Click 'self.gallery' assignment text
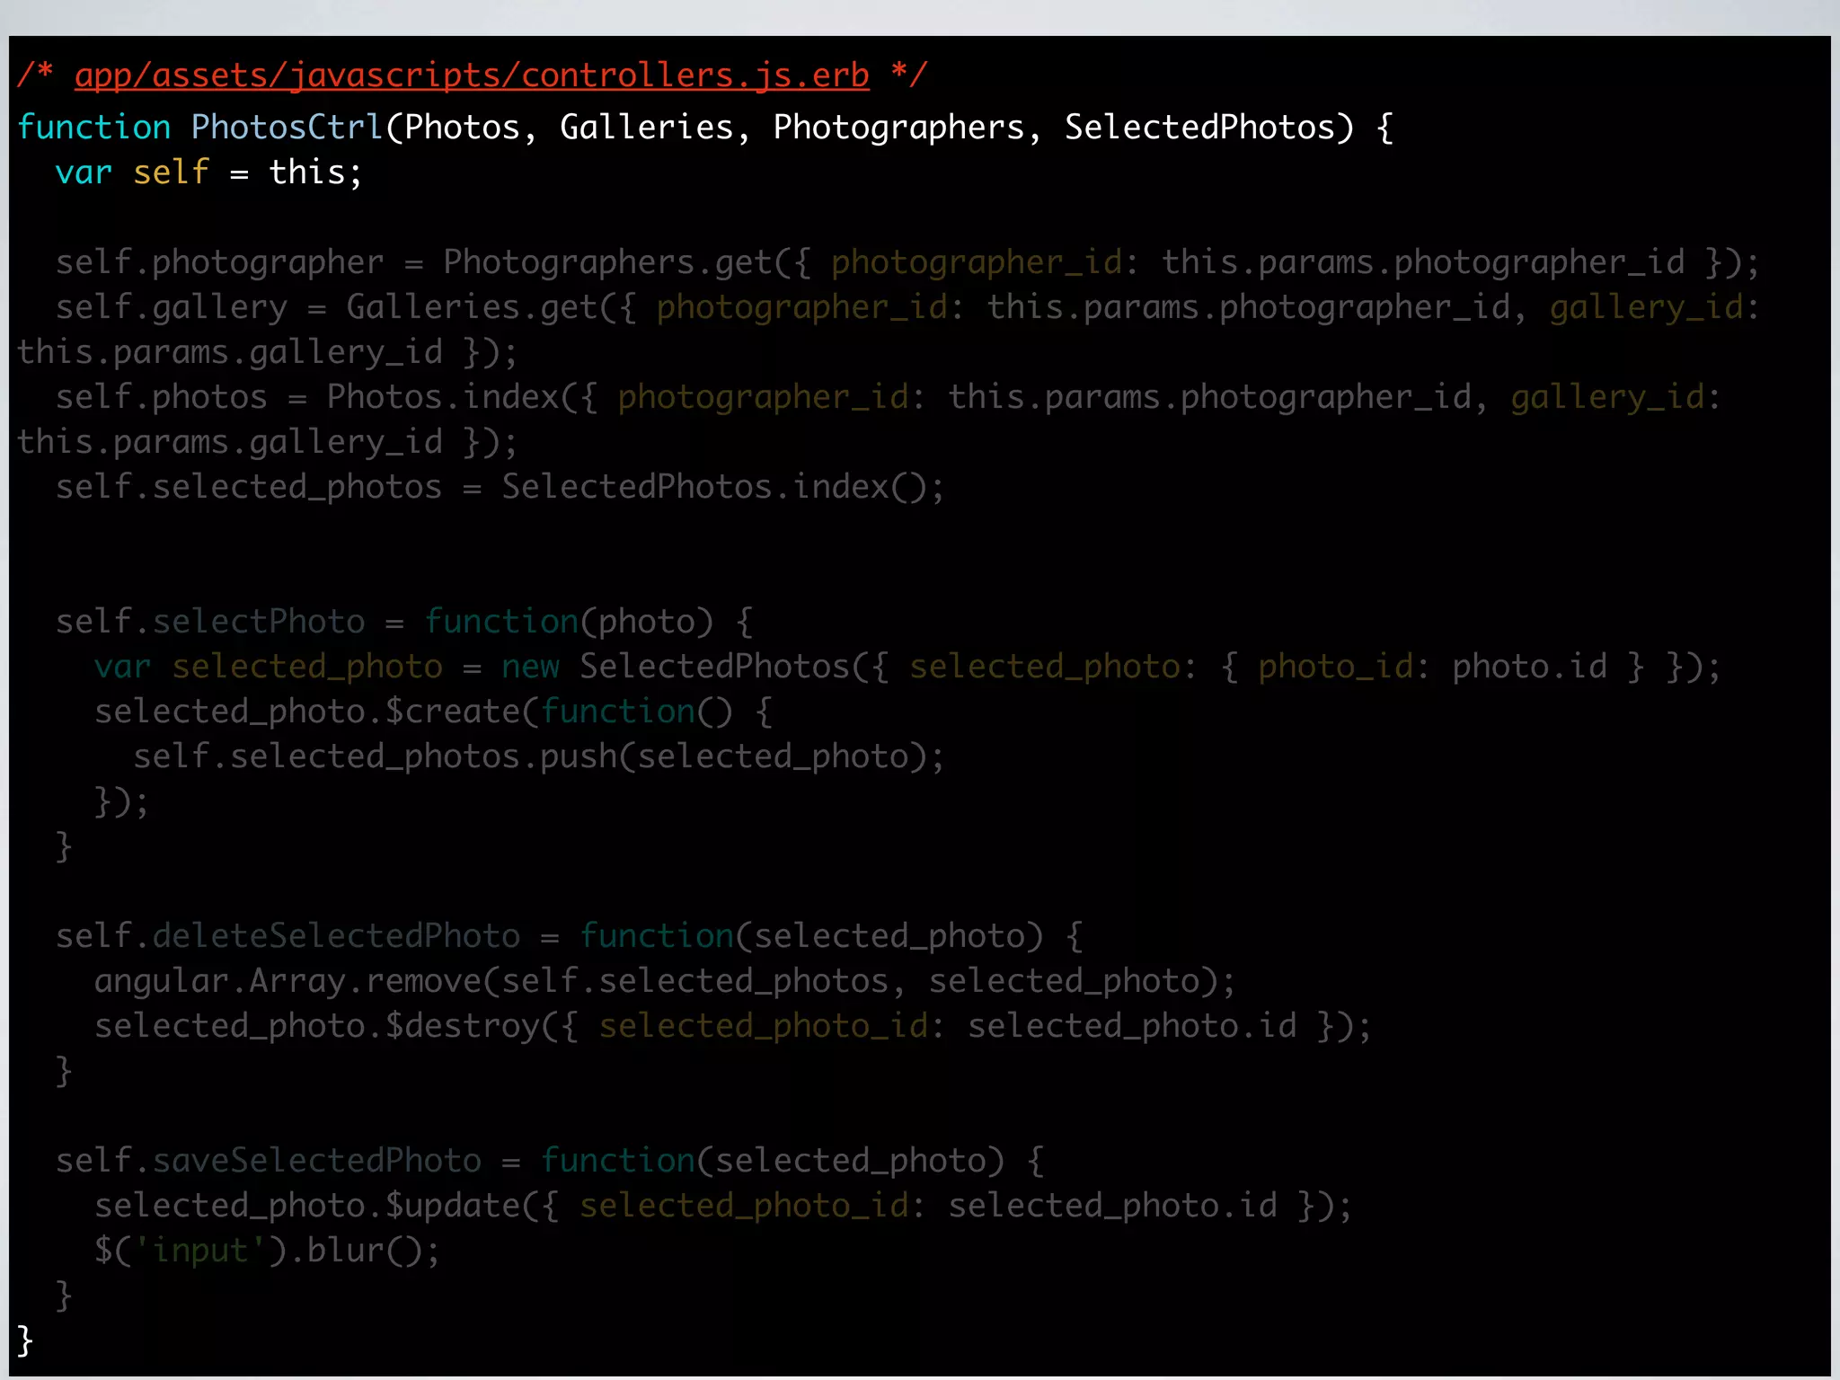This screenshot has width=1840, height=1380. click(x=172, y=308)
